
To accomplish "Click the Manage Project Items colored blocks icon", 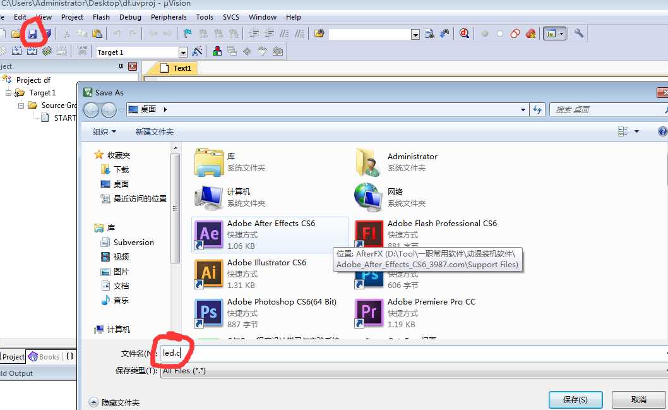I will click(x=217, y=52).
